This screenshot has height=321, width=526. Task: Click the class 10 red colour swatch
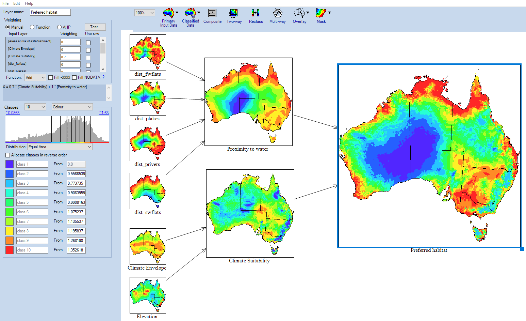(10, 250)
